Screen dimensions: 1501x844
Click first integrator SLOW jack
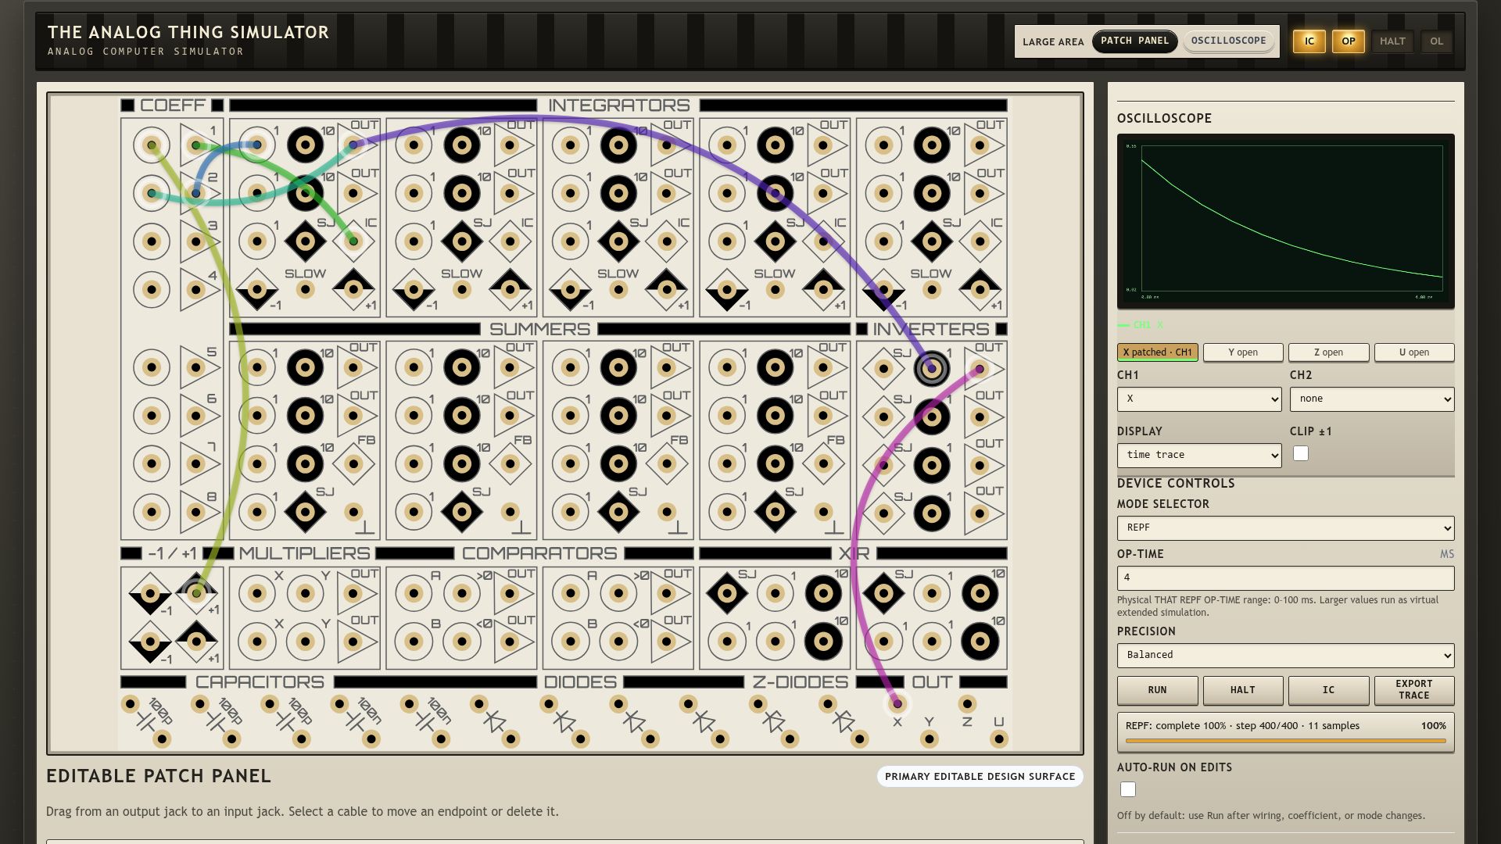pos(306,290)
